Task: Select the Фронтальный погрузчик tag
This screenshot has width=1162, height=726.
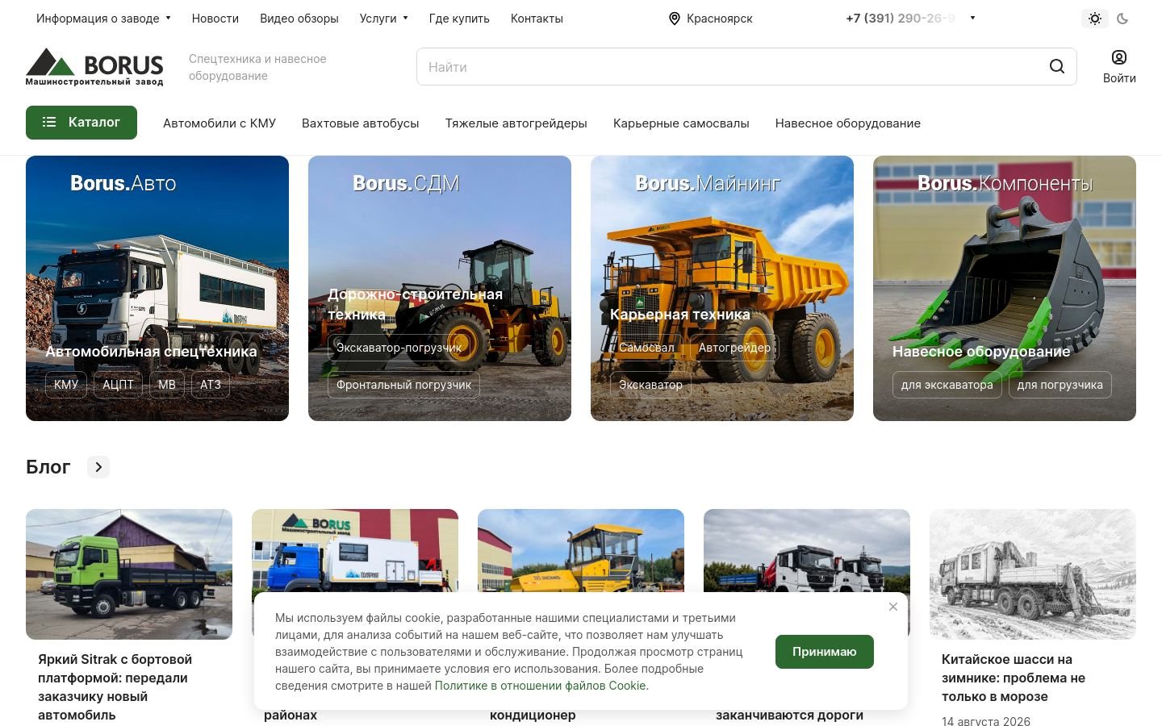Action: pos(403,385)
